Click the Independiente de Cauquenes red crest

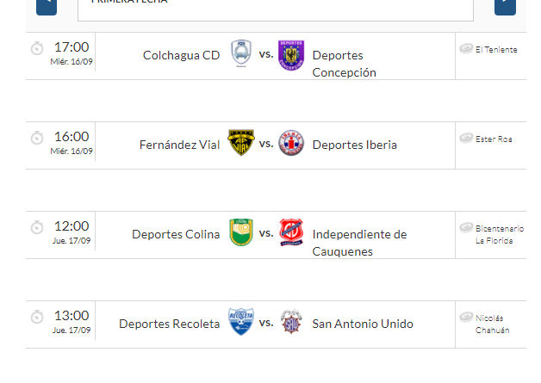coord(291,232)
